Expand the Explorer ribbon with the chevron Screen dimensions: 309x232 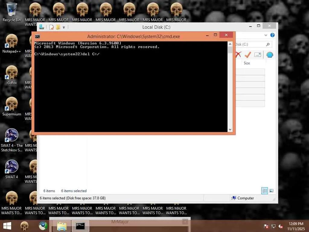tap(266, 35)
